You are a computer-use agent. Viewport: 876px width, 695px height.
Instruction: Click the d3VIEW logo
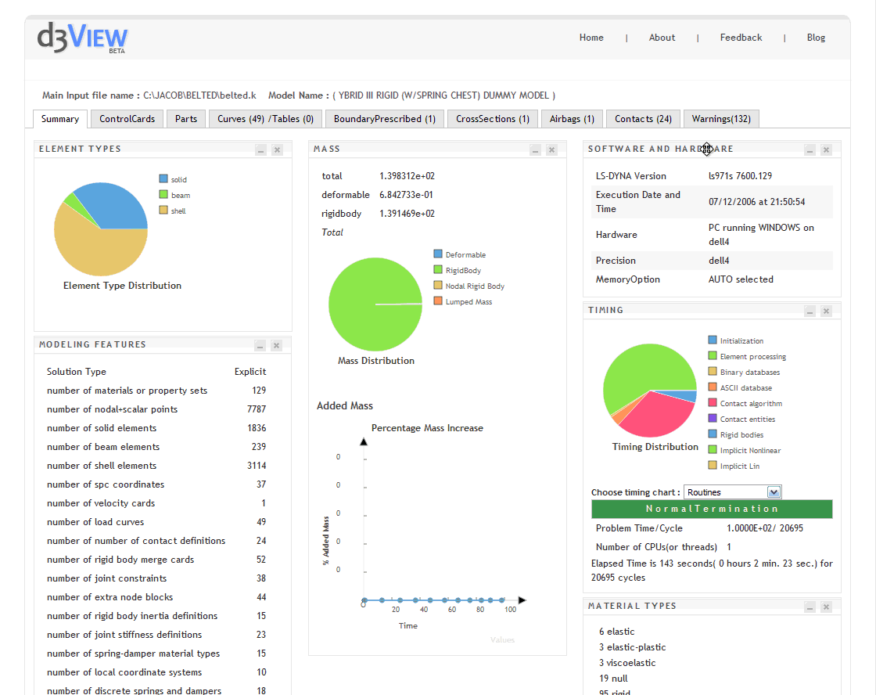[82, 38]
